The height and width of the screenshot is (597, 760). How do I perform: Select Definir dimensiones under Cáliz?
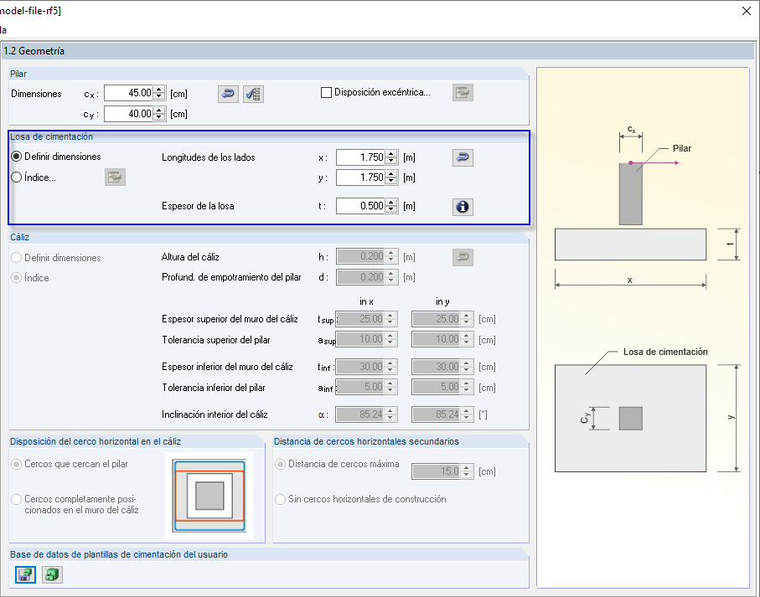pos(17,258)
